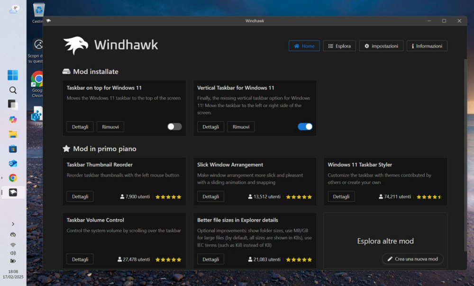Click the Slick Window Arrangement star rating
Image resolution: width=474 pixels, height=286 pixels.
pos(299,197)
